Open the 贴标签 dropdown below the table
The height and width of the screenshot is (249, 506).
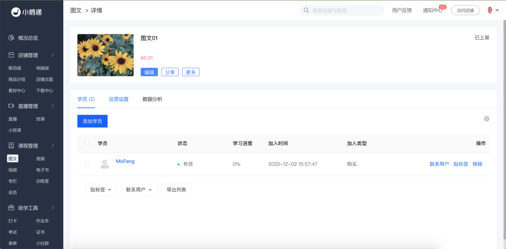101,190
